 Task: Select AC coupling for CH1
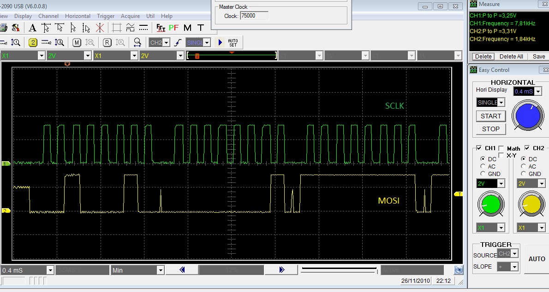click(x=483, y=166)
